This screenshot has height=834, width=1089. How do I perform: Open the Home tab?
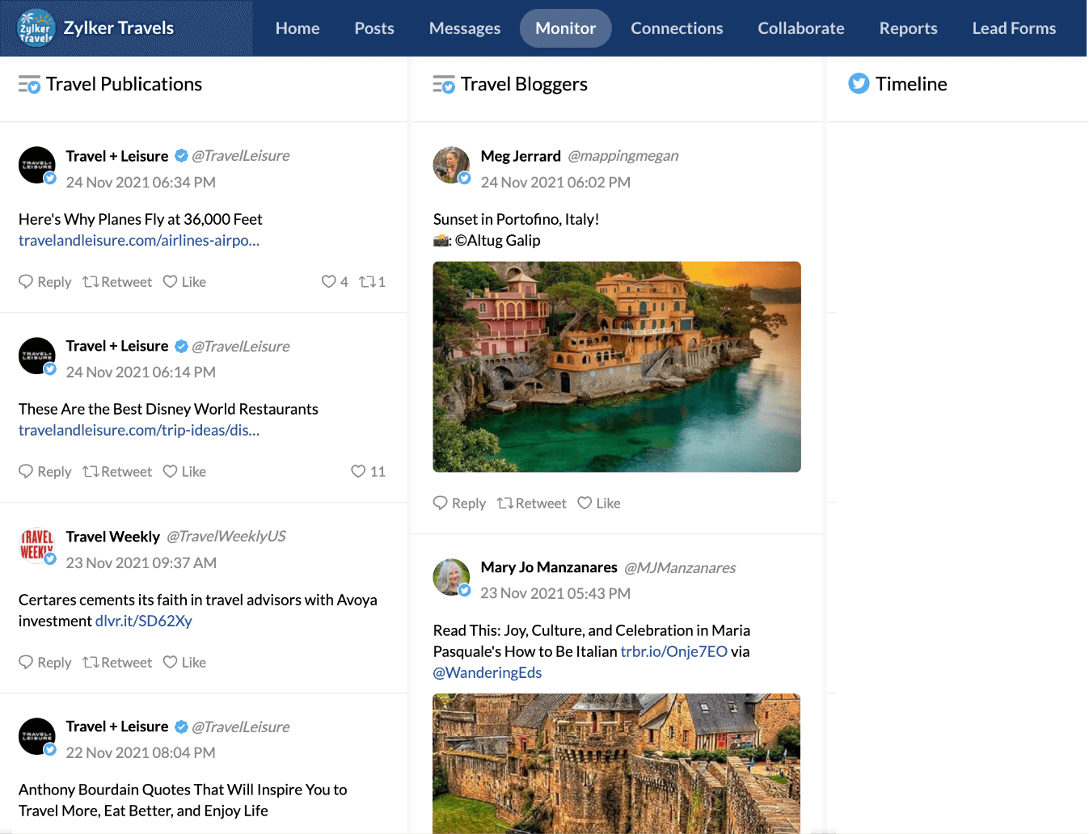coord(298,28)
